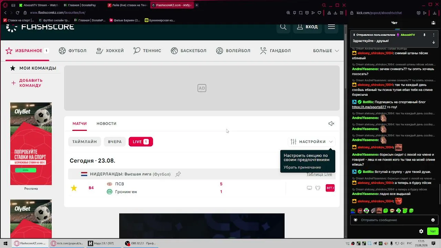Open chat settings gear icon
441x248 pixels.
click(421, 231)
